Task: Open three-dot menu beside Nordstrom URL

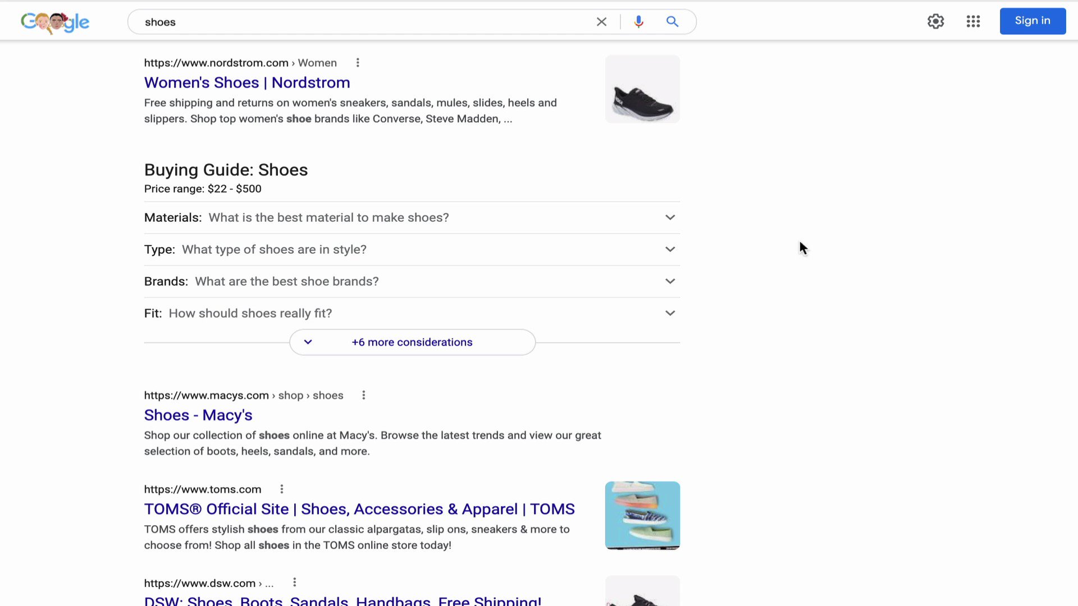Action: pos(358,63)
